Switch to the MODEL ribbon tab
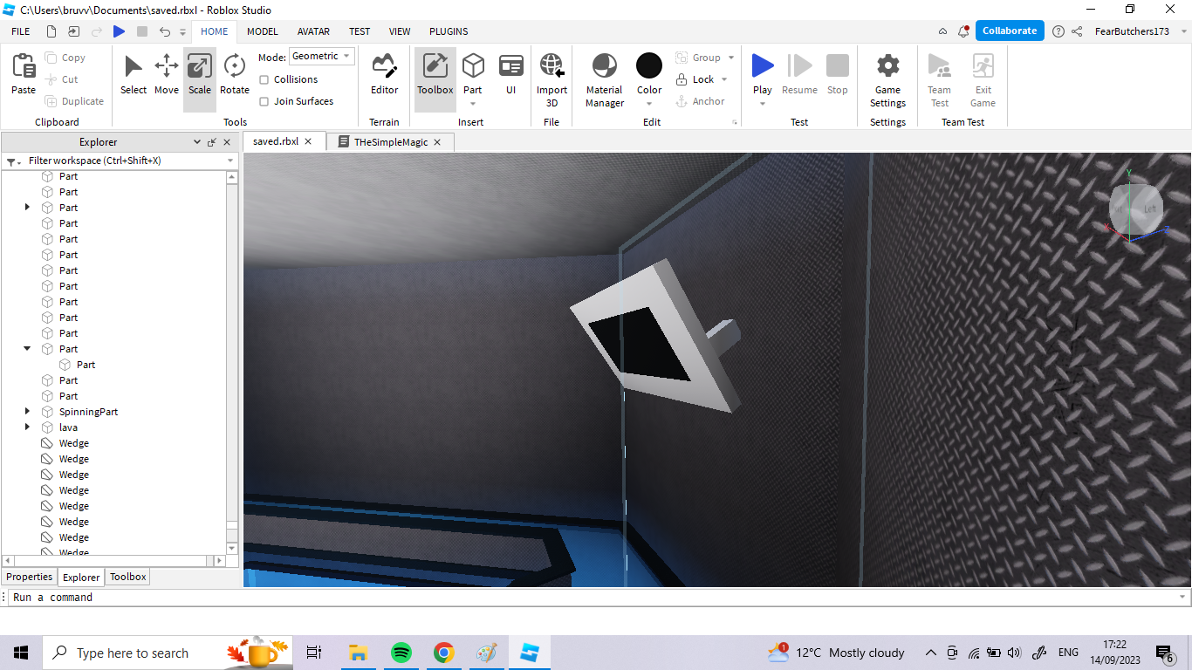 click(x=262, y=31)
